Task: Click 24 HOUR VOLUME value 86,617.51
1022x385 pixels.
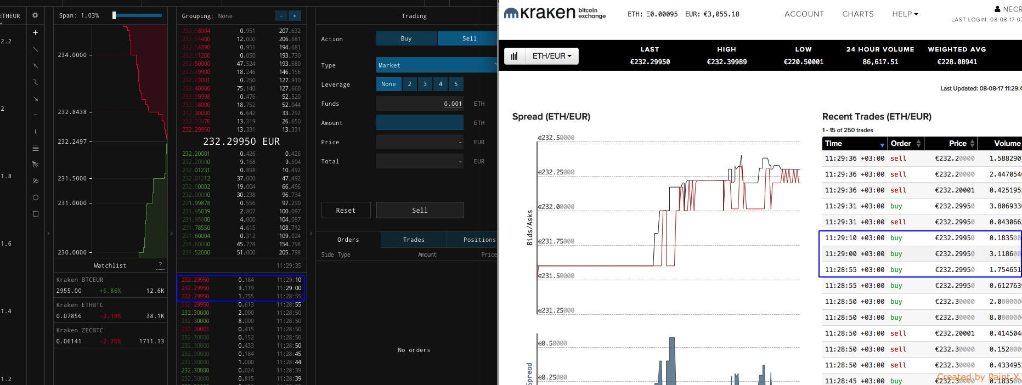Action: click(x=880, y=62)
